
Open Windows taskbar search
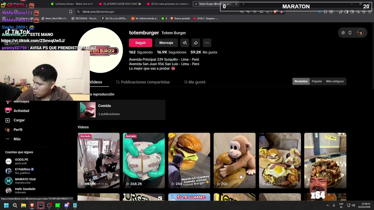15,205
